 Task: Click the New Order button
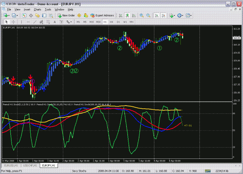(x=66, y=16)
